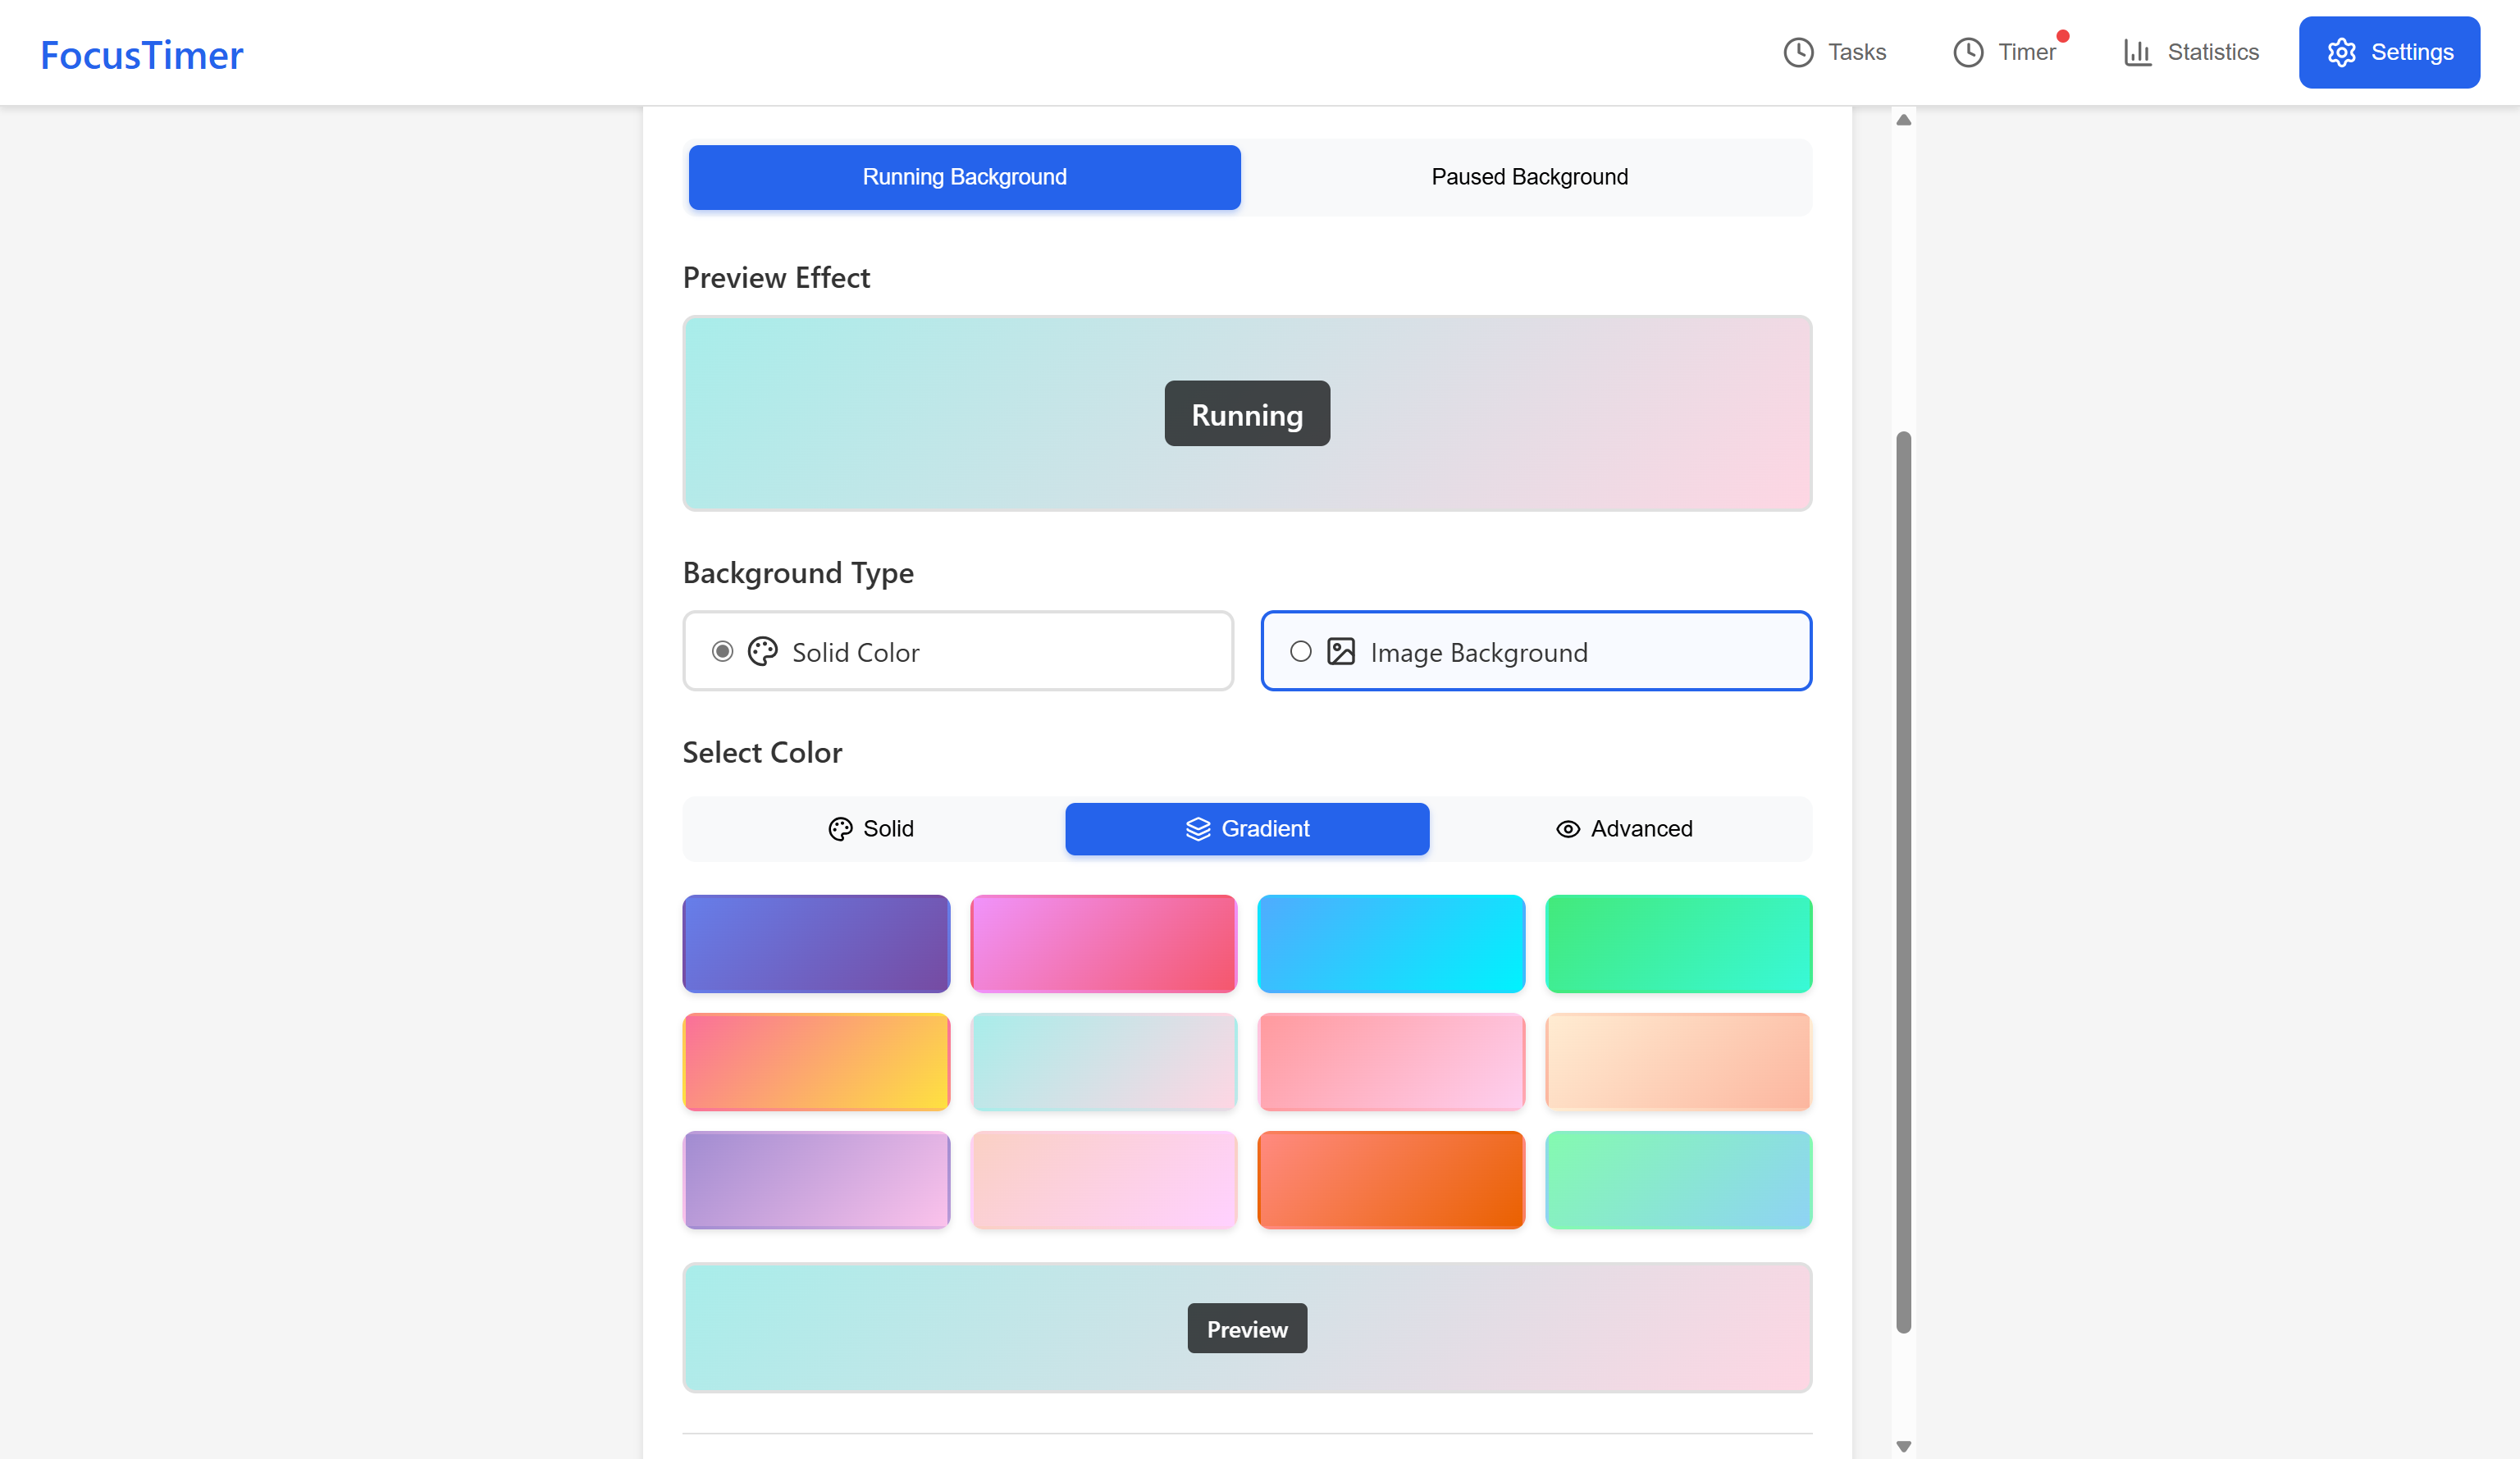Click the Tasks clock icon
The image size is (2520, 1459).
tap(1798, 52)
